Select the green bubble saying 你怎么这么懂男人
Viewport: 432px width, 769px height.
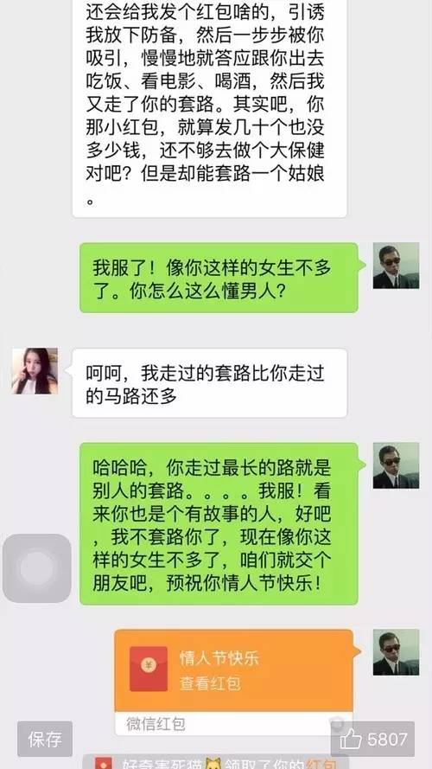[219, 278]
